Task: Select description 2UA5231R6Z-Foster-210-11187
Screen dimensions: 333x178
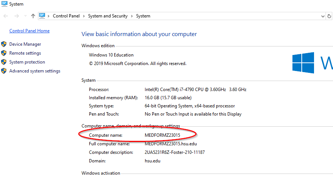Action: coord(174,152)
